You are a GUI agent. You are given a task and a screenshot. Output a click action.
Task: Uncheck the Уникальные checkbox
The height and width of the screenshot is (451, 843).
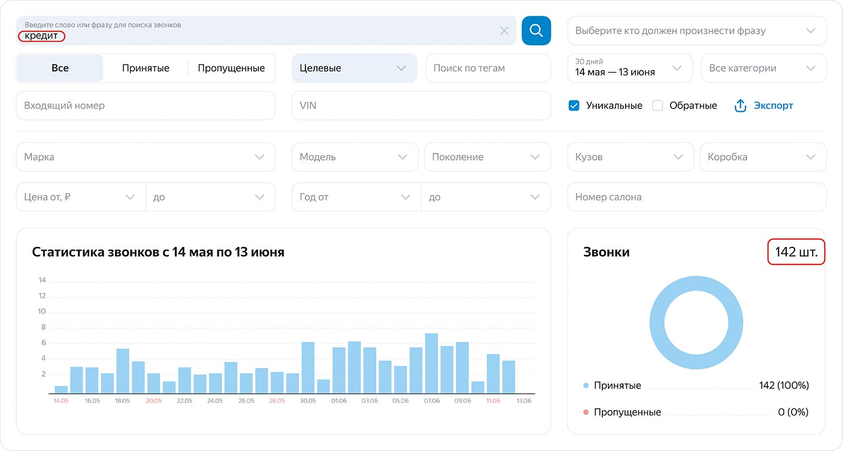point(574,105)
